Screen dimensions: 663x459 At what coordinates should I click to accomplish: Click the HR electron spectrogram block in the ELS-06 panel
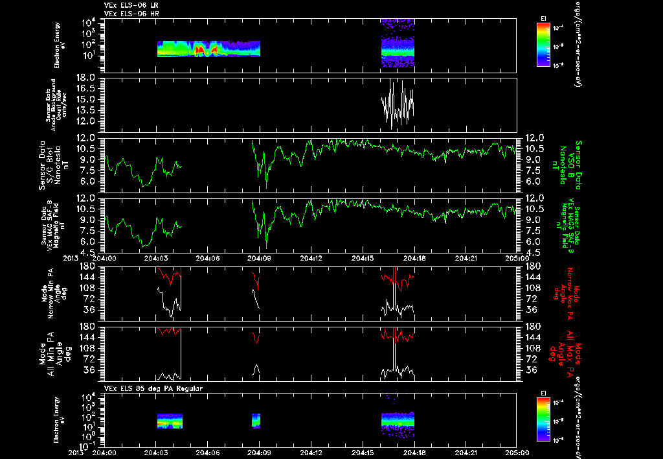pos(398,43)
